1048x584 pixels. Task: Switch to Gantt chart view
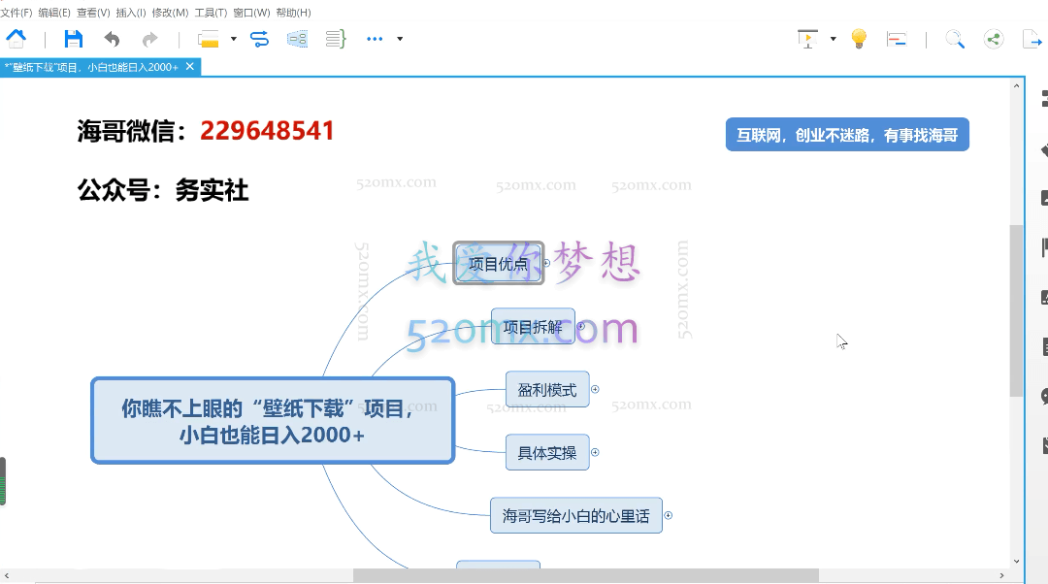[895, 39]
